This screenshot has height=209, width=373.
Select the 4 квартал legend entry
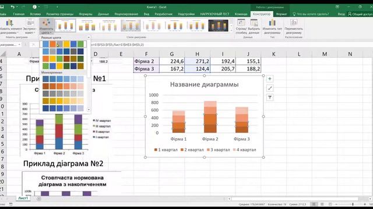(244, 150)
